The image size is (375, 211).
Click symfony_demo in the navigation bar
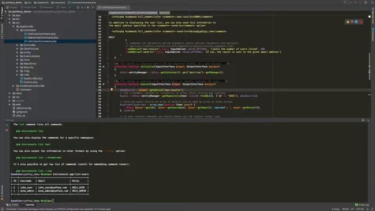[12, 2]
